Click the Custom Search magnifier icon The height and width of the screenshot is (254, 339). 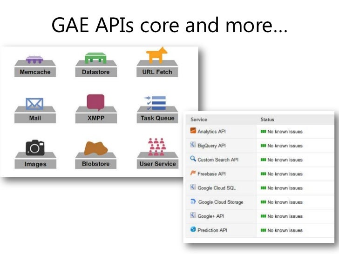coord(193,159)
